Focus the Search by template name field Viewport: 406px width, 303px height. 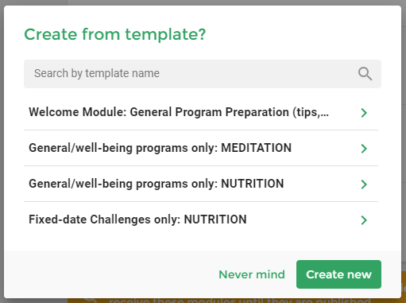(203, 74)
